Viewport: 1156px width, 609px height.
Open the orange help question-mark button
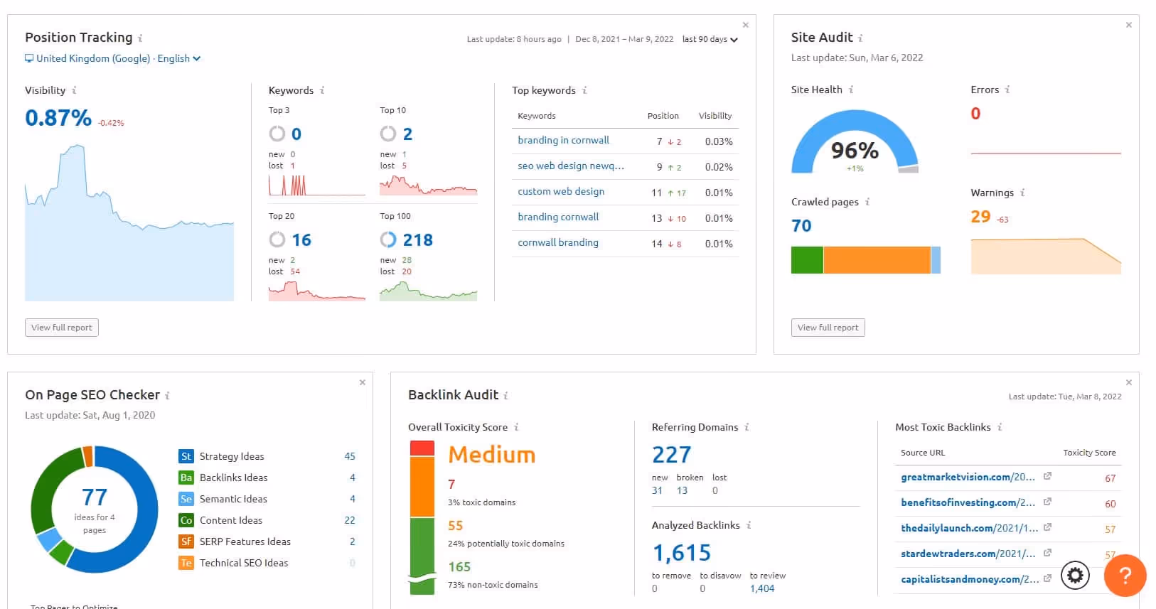(1125, 575)
